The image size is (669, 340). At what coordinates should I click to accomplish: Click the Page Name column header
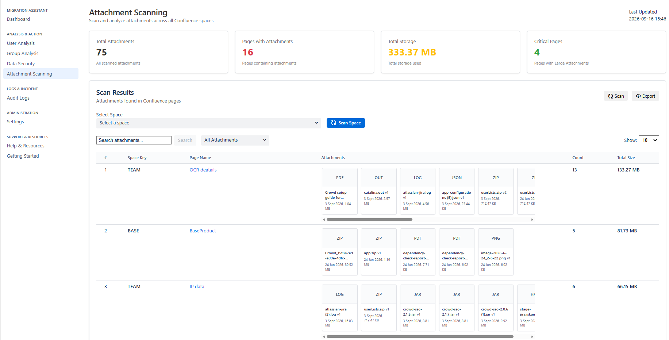click(200, 158)
